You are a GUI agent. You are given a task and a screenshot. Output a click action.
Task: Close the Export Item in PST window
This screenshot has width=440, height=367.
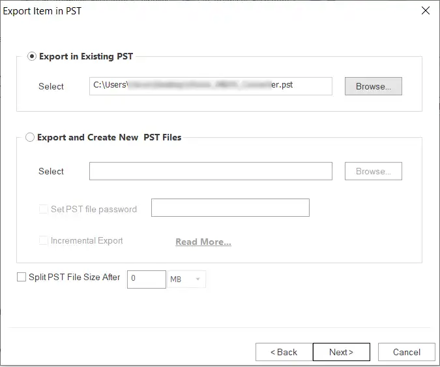click(x=426, y=10)
